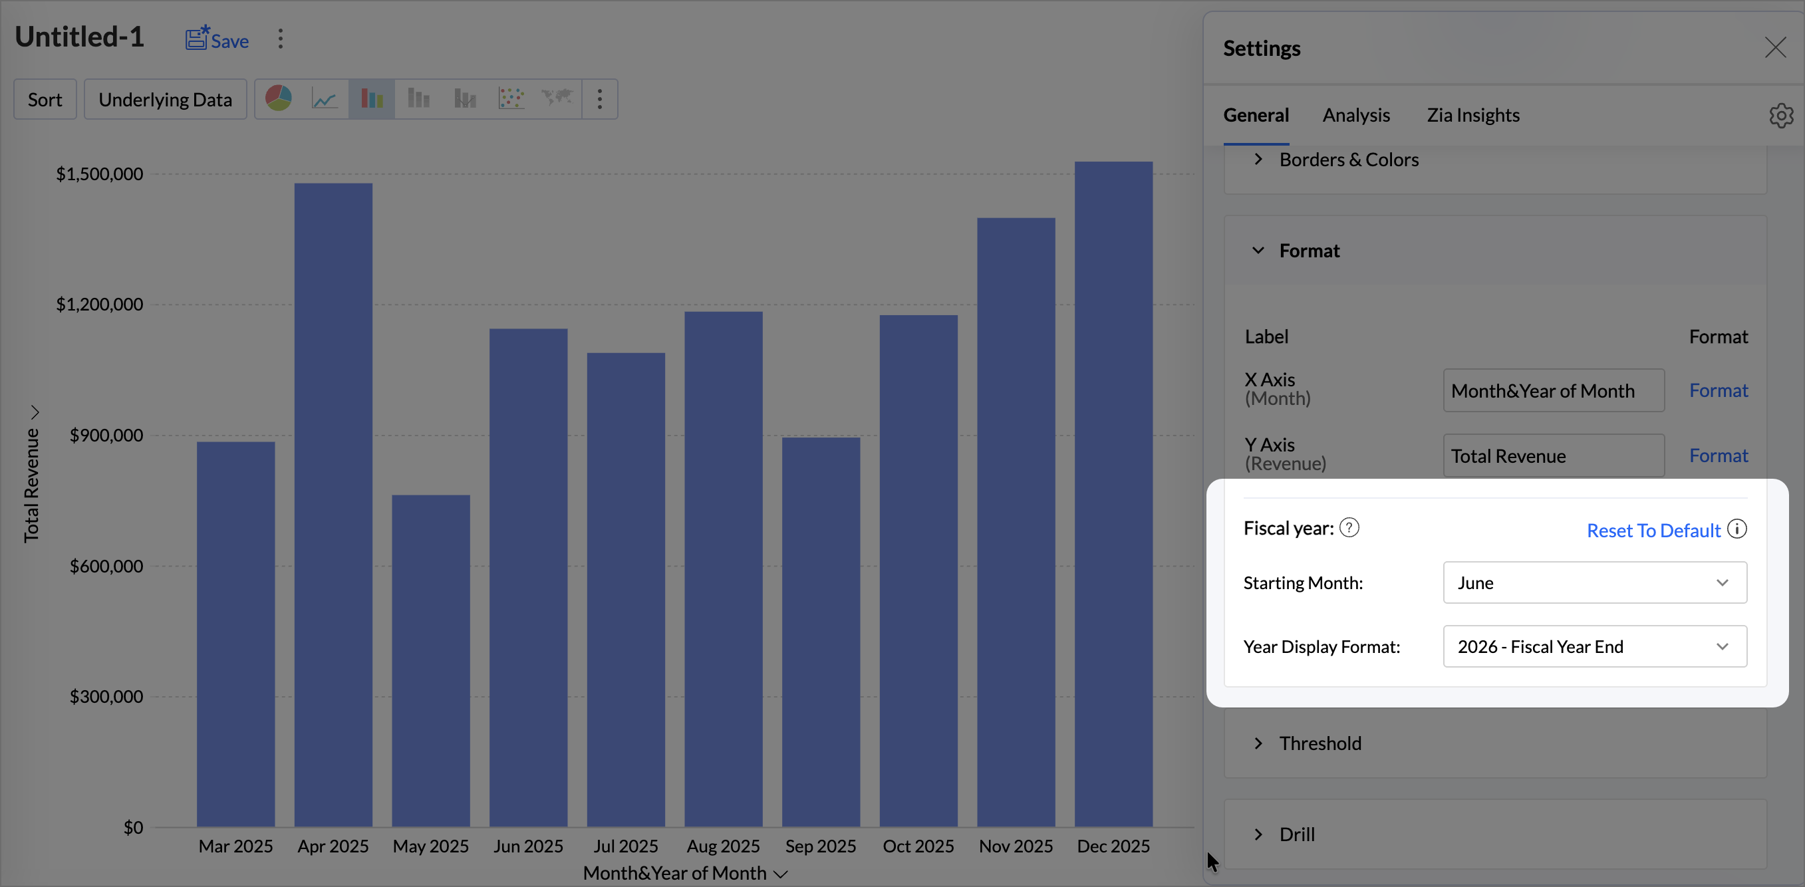Switch to pie chart type

(278, 99)
